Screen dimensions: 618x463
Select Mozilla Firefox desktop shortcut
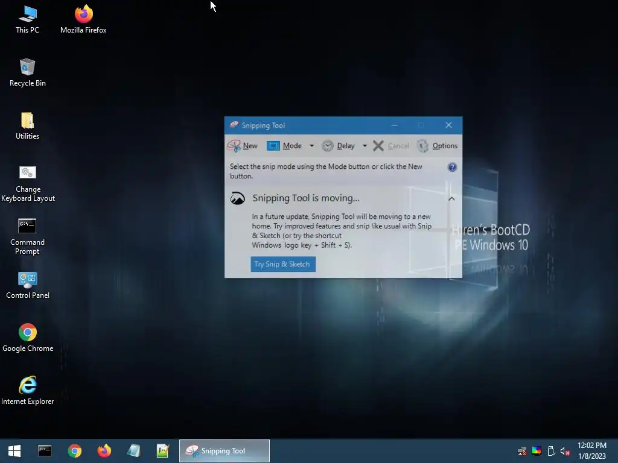coord(83,20)
